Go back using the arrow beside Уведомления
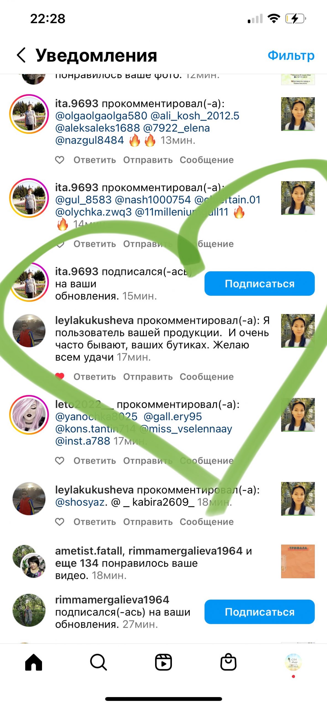The height and width of the screenshot is (707, 327). tap(21, 55)
